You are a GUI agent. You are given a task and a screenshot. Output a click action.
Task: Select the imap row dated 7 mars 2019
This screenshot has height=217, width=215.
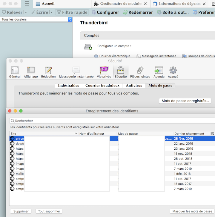[112, 169]
